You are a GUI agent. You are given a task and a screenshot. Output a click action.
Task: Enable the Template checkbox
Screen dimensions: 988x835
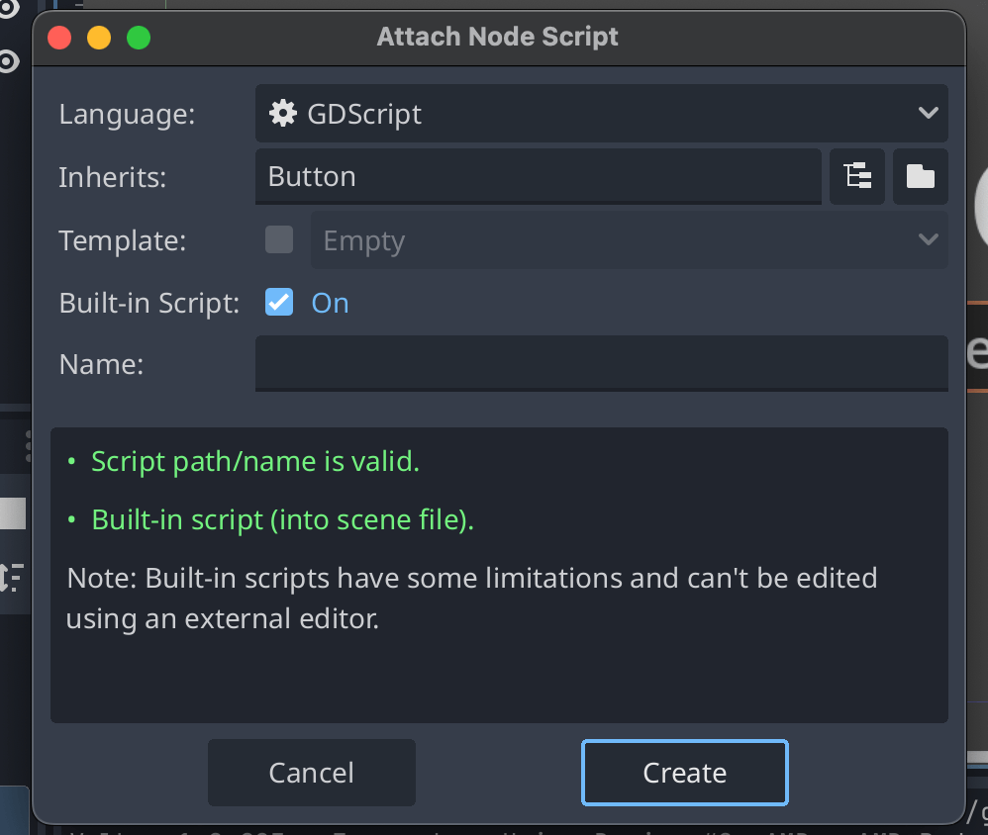click(278, 239)
